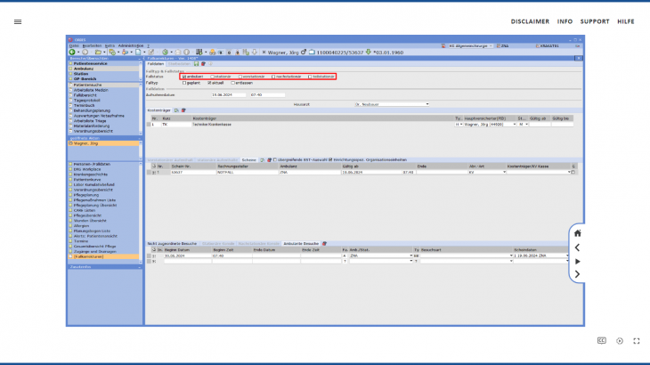Viewport: 650px width, 365px height.
Task: Enable the entlassen checkbox
Action: coord(232,83)
